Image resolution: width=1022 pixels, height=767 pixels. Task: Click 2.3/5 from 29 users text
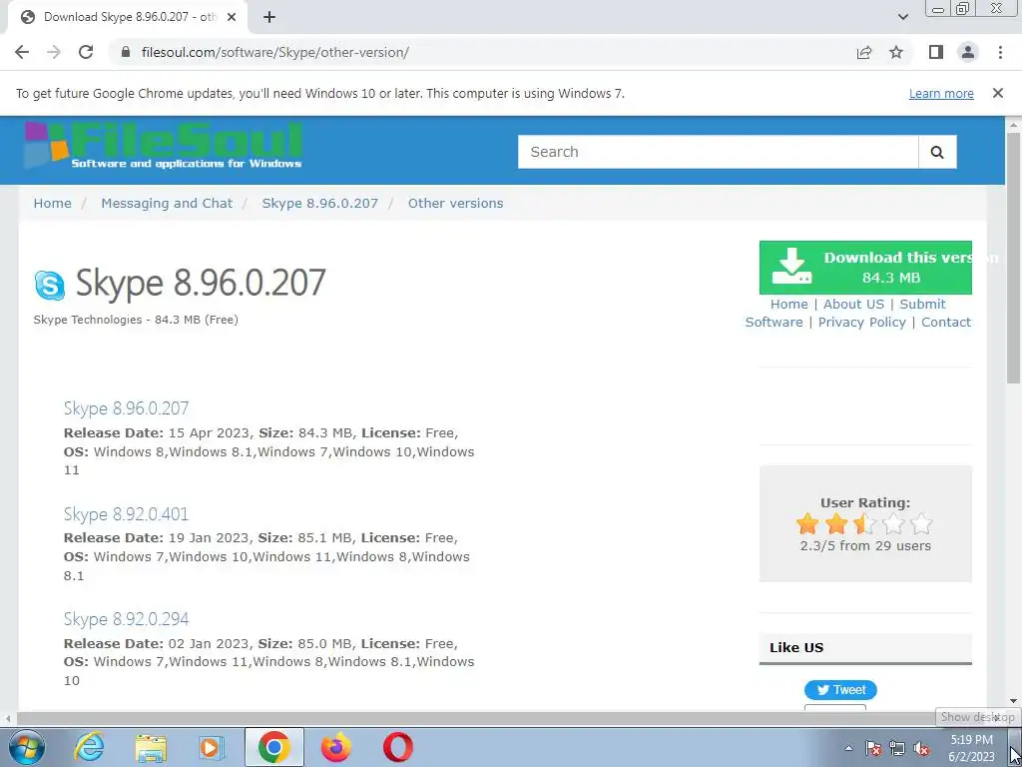click(865, 546)
